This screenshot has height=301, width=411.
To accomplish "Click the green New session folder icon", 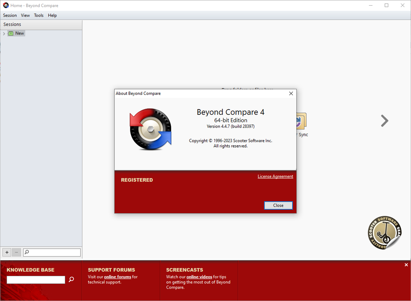I will tap(11, 33).
